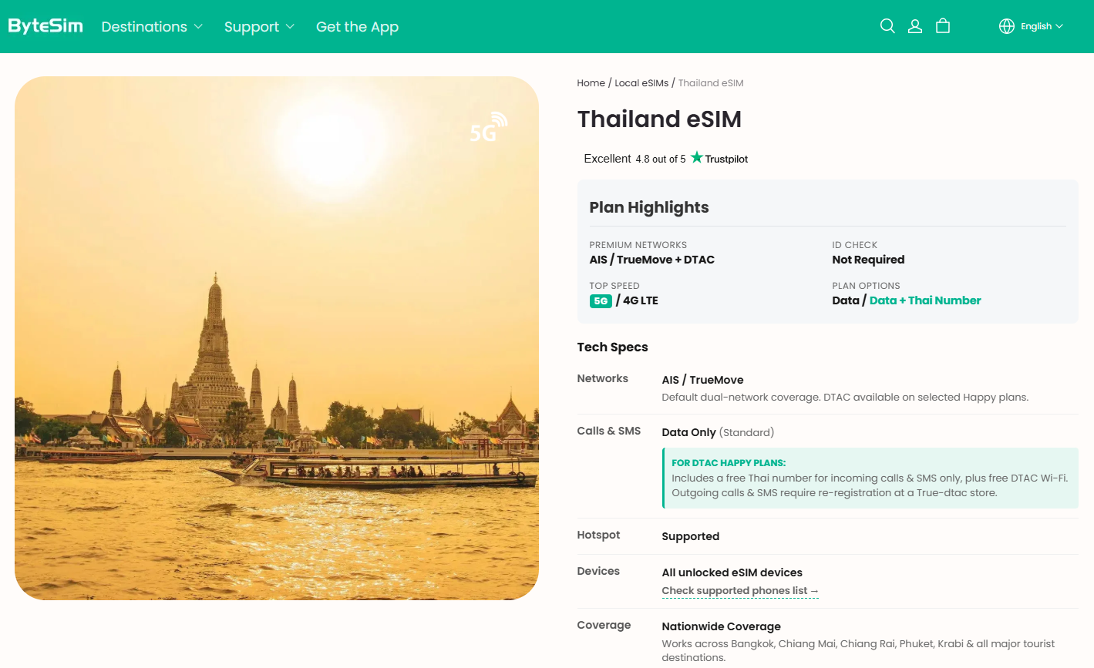This screenshot has width=1094, height=668.
Task: Open the shopping bag cart icon
Action: (942, 26)
